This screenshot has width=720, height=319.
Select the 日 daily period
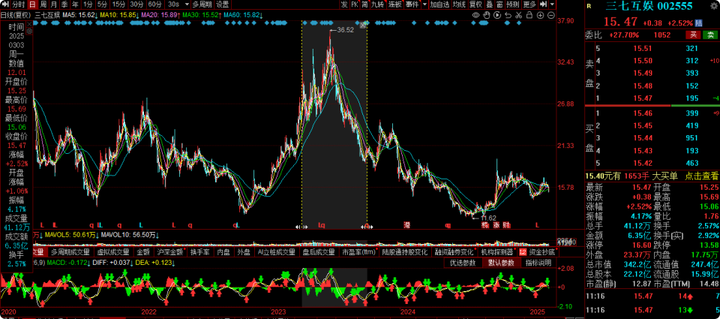32,5
